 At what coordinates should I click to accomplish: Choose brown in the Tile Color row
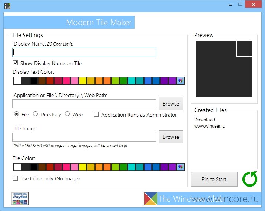[42, 167]
